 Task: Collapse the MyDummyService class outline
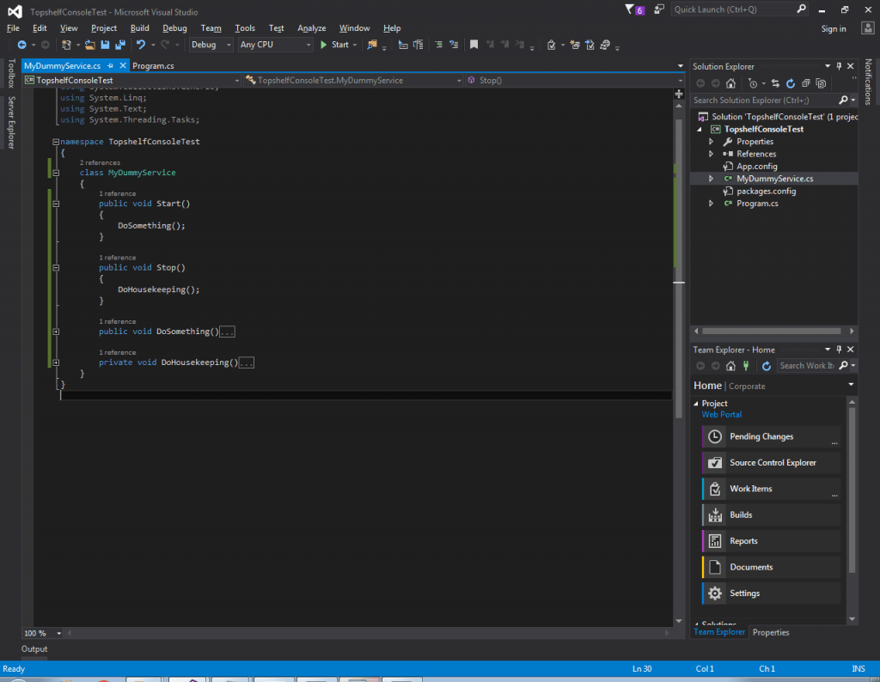tap(56, 173)
